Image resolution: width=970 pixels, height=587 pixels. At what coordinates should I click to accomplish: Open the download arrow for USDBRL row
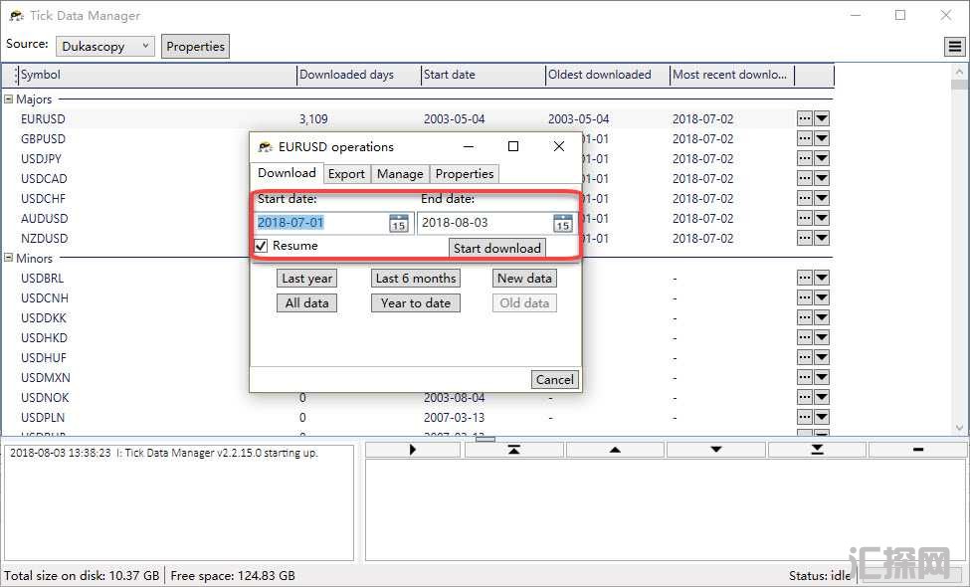[822, 279]
